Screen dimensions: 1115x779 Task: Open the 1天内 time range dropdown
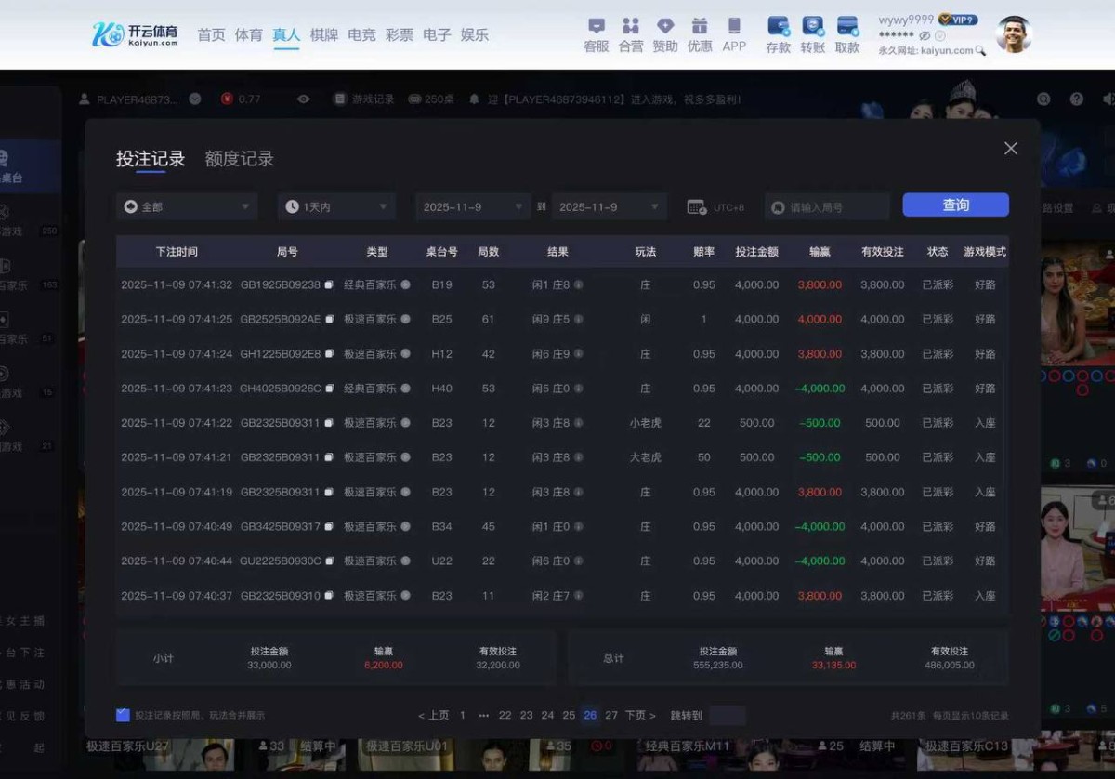pyautogui.click(x=336, y=206)
